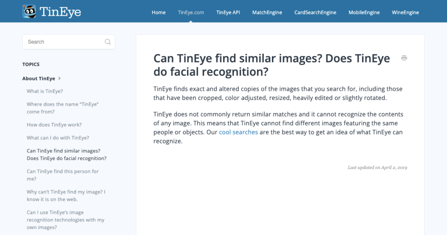Open 'Where does the name TinEye come from?'
Image resolution: width=447 pixels, height=235 pixels.
63,108
